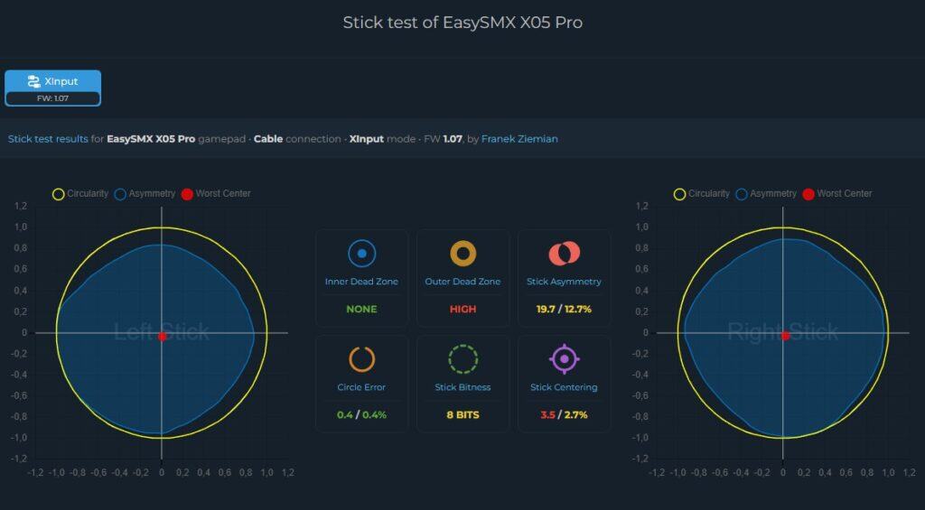This screenshot has width=925, height=510.
Task: Toggle Circularity legend on right stick chart
Action: pos(701,194)
